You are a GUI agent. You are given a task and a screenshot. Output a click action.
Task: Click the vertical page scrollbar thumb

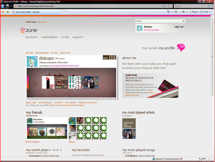click(212, 57)
